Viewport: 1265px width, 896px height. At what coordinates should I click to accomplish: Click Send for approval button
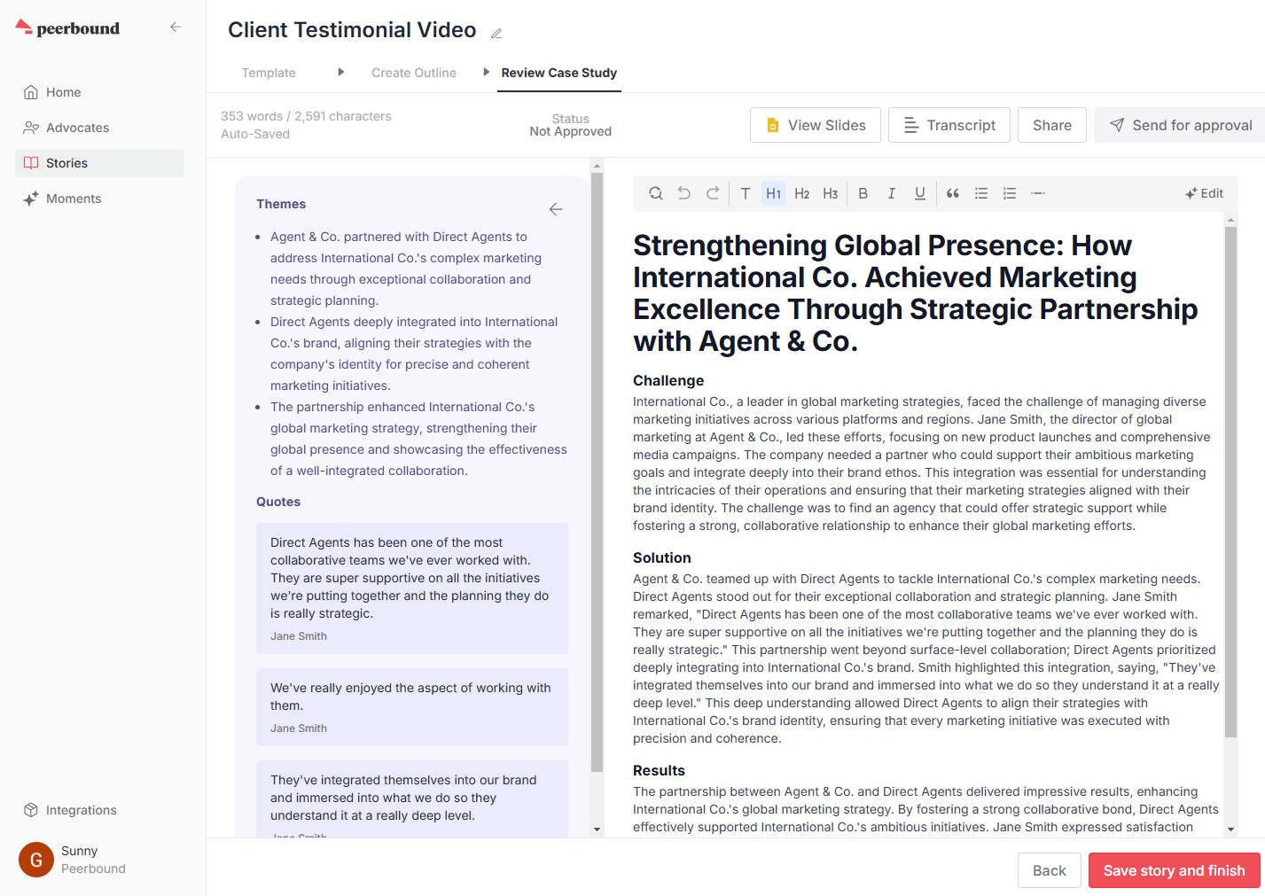1180,125
